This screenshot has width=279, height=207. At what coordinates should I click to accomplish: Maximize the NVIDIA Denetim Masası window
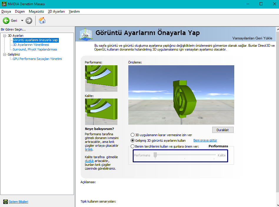[x=261, y=4]
